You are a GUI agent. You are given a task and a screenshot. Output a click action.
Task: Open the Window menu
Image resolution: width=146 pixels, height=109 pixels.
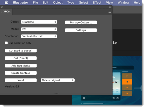[123, 3]
